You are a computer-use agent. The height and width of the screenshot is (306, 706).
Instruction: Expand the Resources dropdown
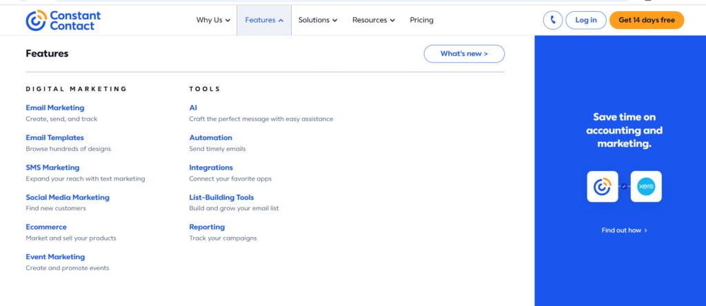[373, 20]
